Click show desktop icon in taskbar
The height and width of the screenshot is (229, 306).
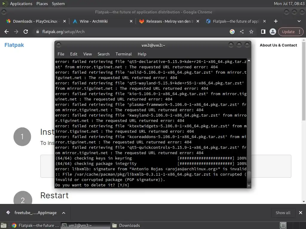pos(4,225)
